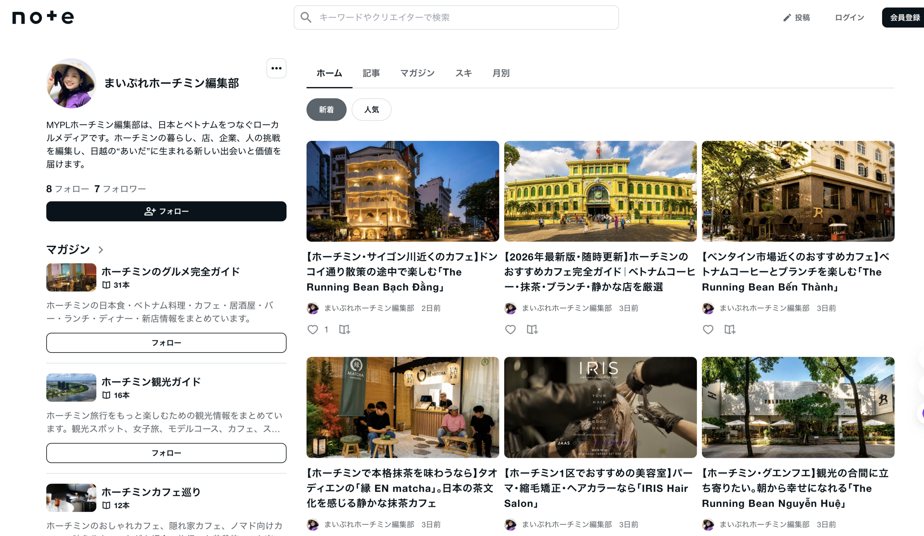Click the author avatar under the IRIS Hair Salon article
The height and width of the screenshot is (536, 924).
[510, 525]
